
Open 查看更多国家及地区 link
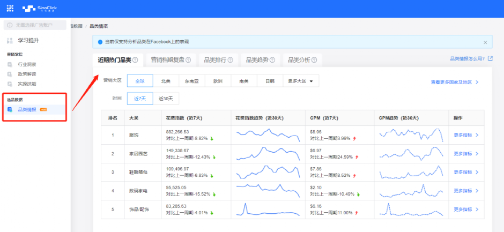(x=455, y=83)
